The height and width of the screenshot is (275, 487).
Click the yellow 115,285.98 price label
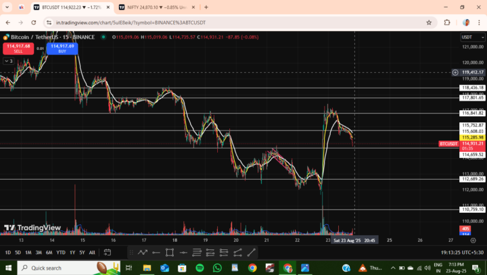472,137
